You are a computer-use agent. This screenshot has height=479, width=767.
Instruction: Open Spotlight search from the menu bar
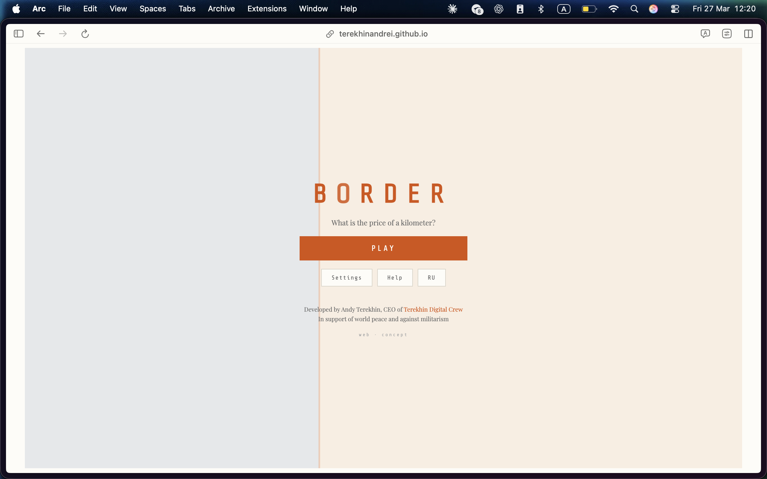(634, 9)
